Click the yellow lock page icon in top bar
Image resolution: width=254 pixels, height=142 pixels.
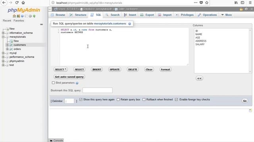(241, 9)
